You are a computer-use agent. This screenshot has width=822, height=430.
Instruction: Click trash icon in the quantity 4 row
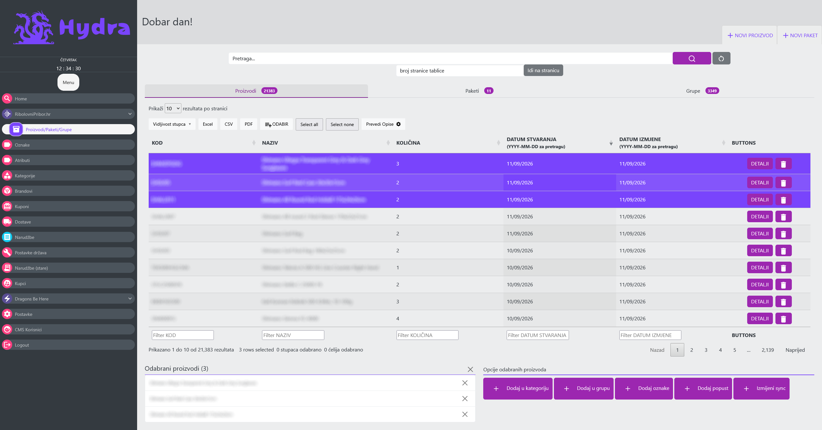point(783,319)
